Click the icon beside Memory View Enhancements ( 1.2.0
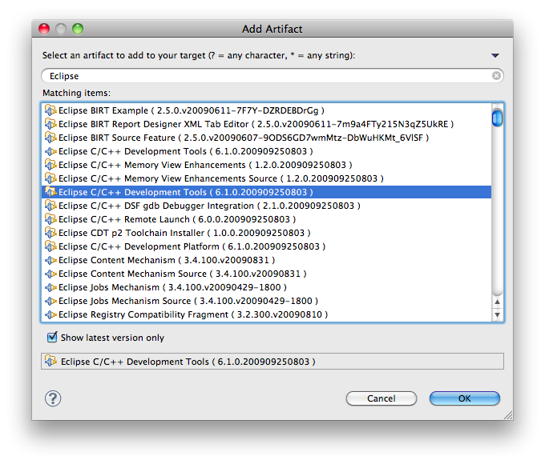Viewport: 545px width, 464px height. point(50,165)
